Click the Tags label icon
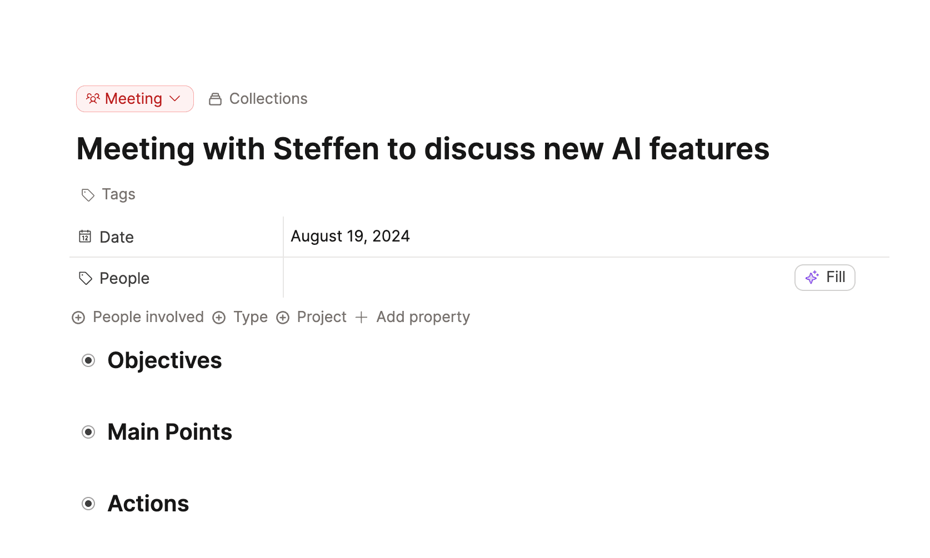930x558 pixels. [88, 195]
